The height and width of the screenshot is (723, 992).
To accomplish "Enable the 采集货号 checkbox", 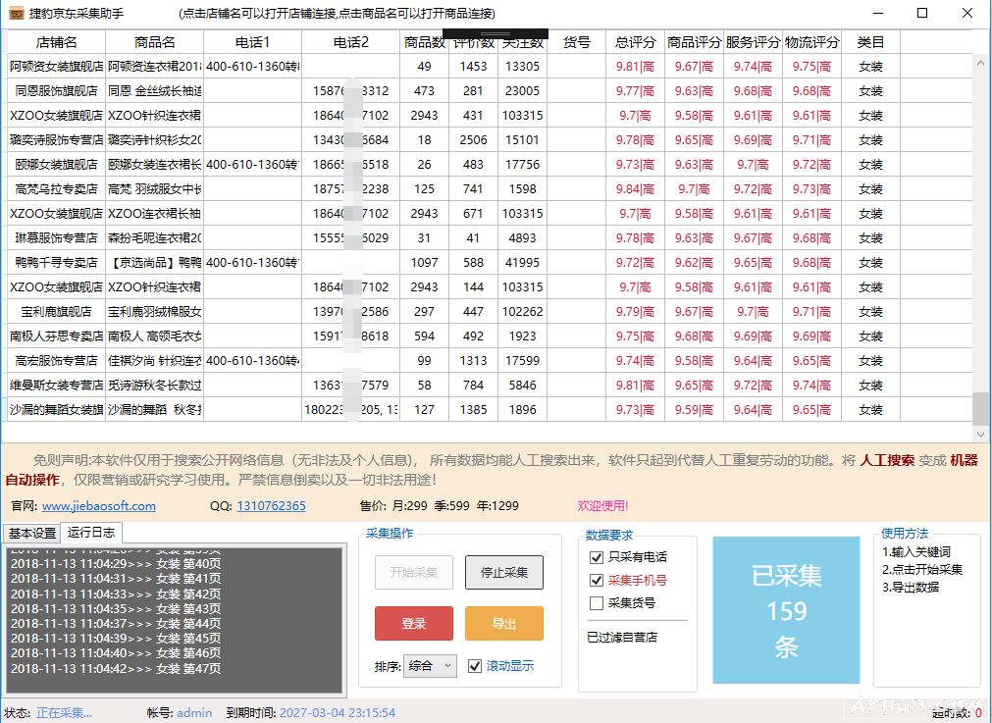I will tap(597, 602).
